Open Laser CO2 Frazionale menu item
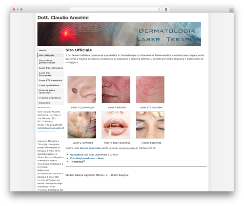244x206 pixels. [51, 74]
